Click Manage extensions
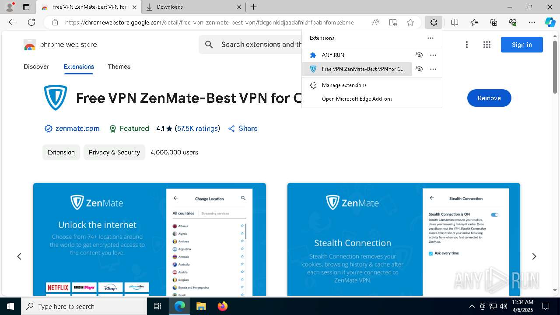 pos(372,85)
